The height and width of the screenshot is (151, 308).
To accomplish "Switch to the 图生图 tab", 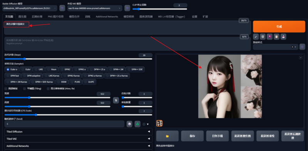I will tap(22, 17).
